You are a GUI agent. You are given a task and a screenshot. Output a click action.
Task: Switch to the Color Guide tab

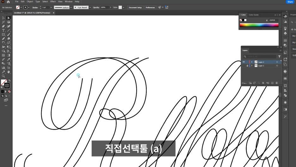254,15
